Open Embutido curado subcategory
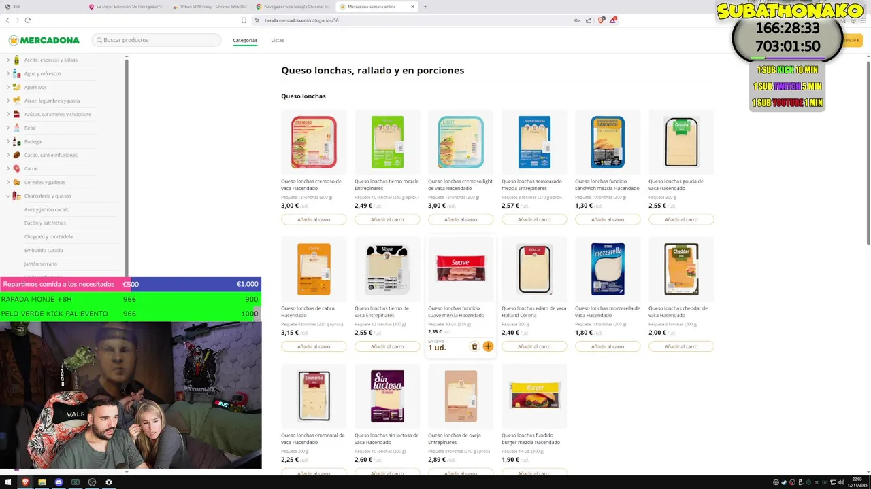The width and height of the screenshot is (871, 489). pos(44,250)
